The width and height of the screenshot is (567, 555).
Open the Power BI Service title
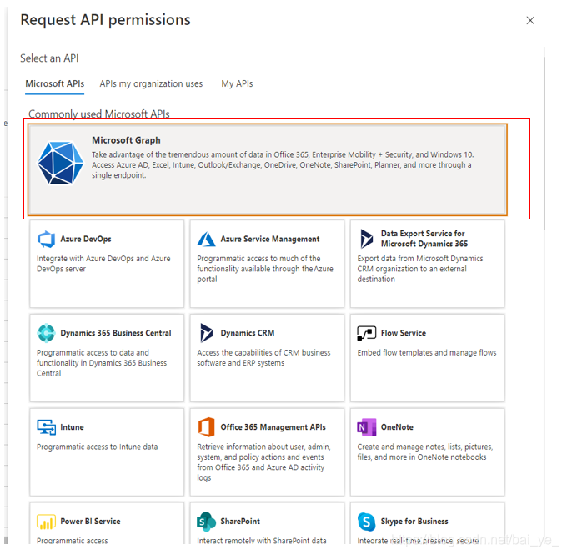(90, 522)
